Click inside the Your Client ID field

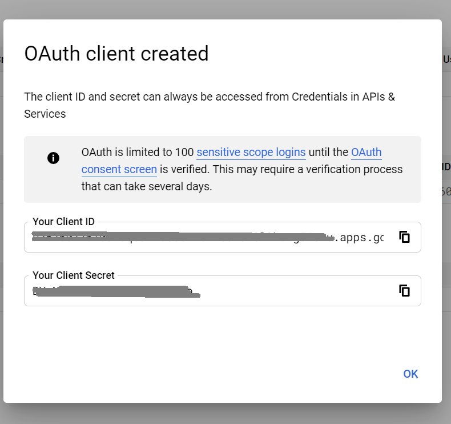[x=211, y=237]
